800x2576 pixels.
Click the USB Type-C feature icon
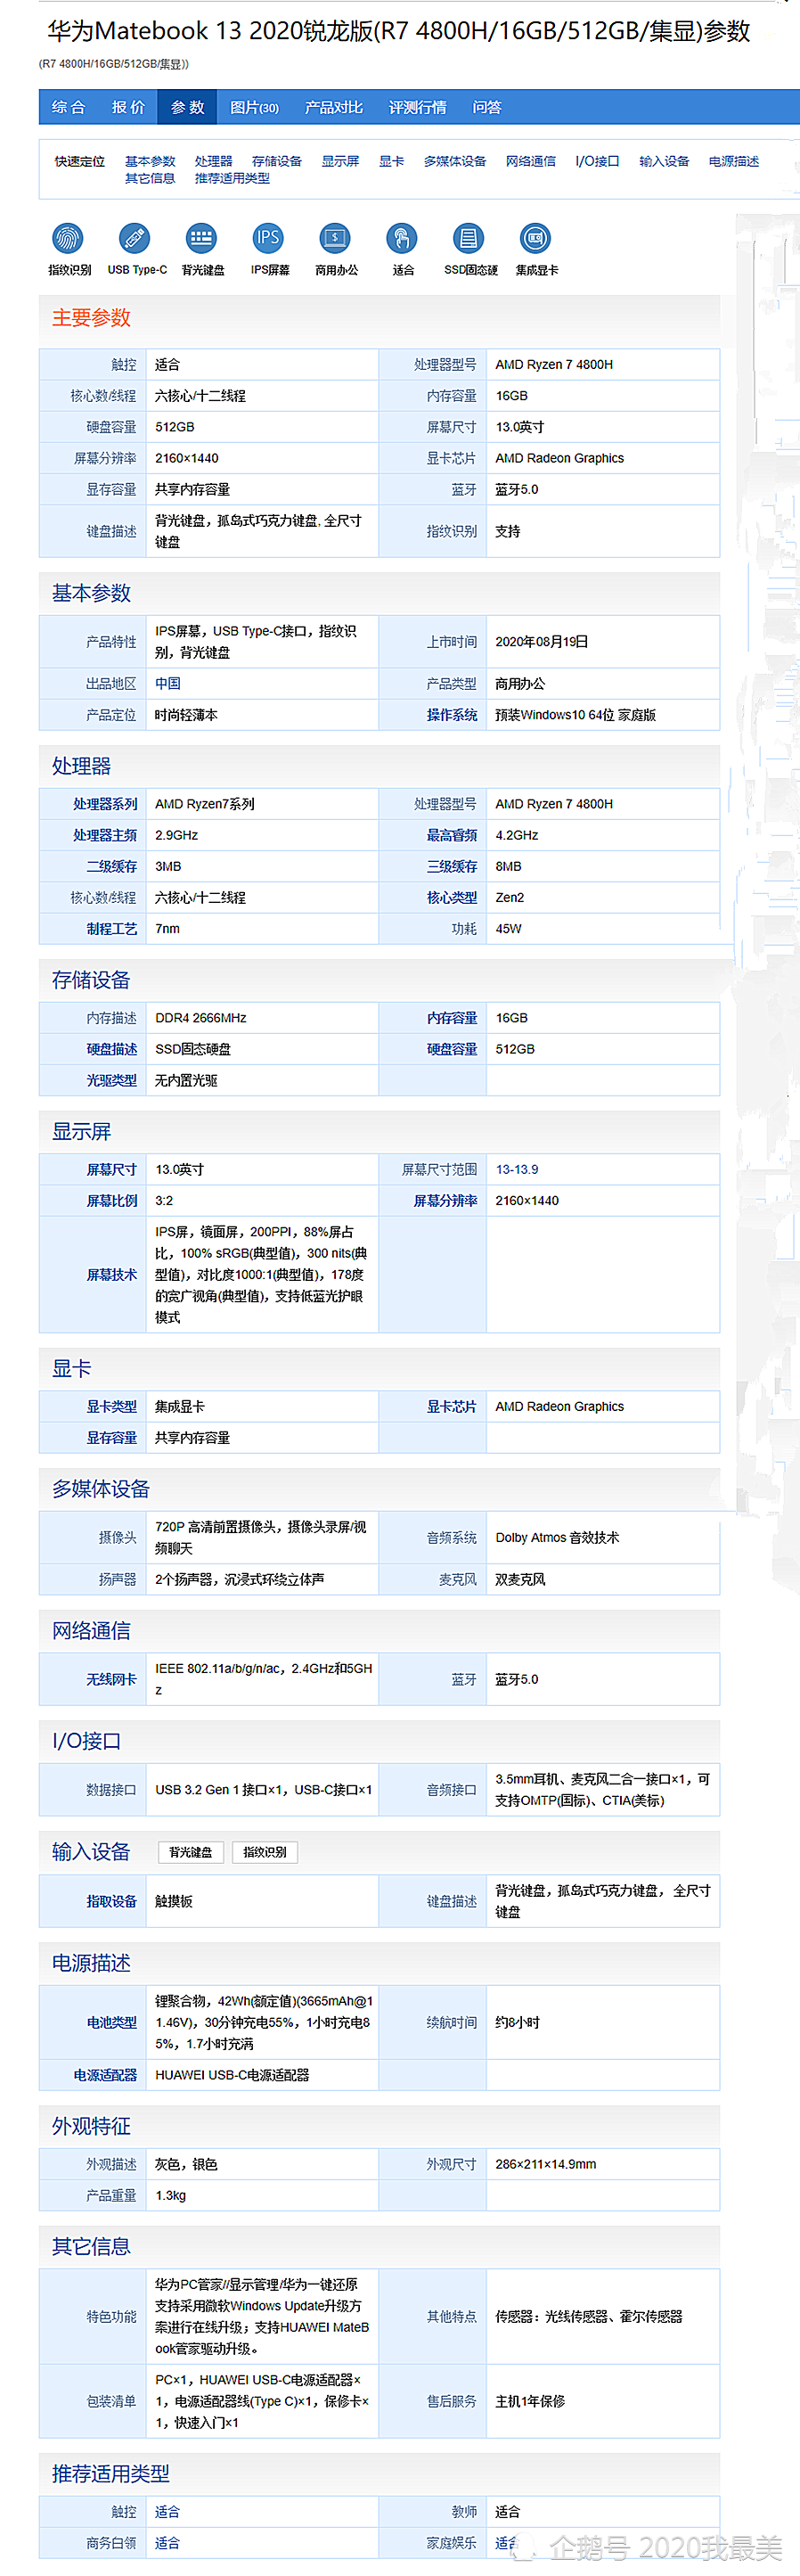coord(135,239)
